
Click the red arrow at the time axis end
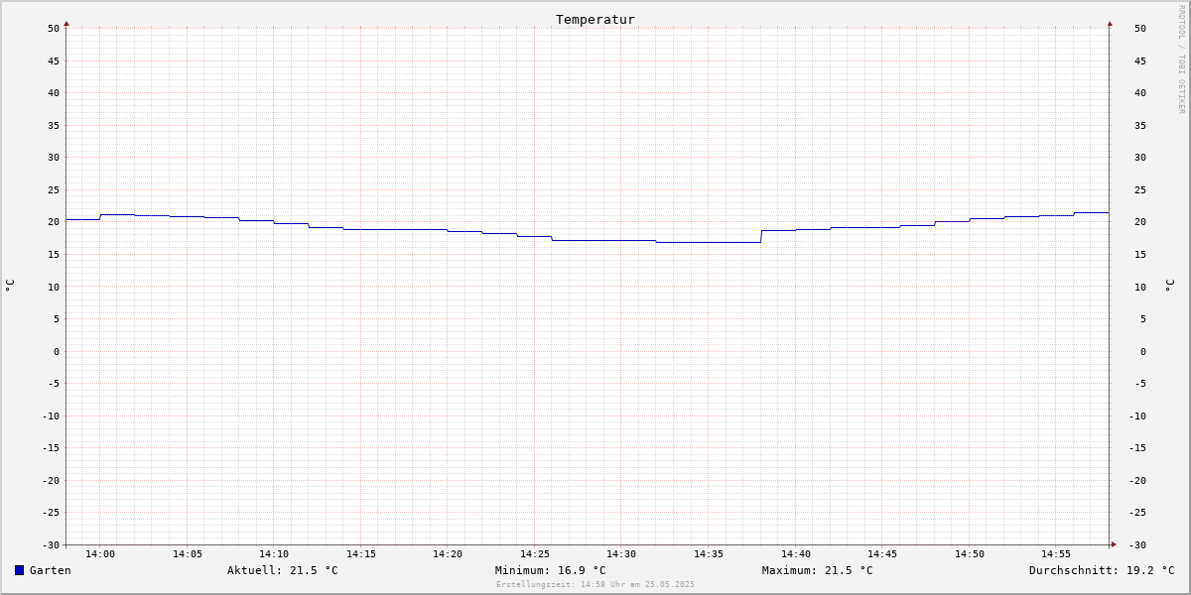click(1114, 544)
